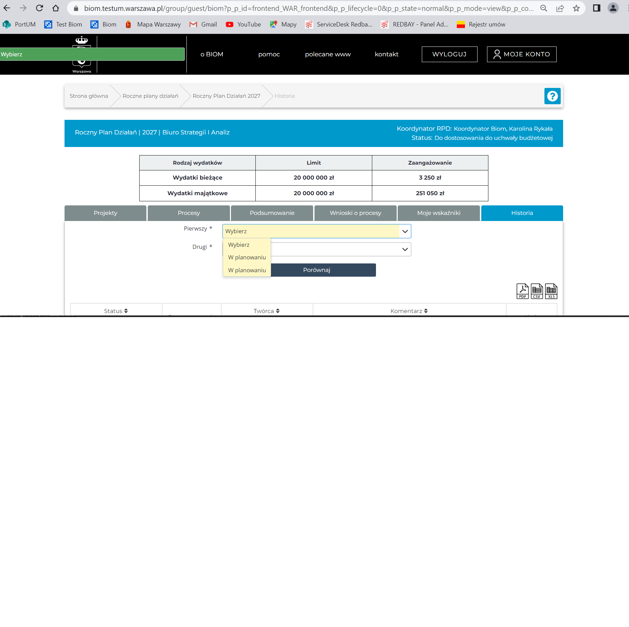
Task: Open the browser share icon
Action: pos(560,8)
